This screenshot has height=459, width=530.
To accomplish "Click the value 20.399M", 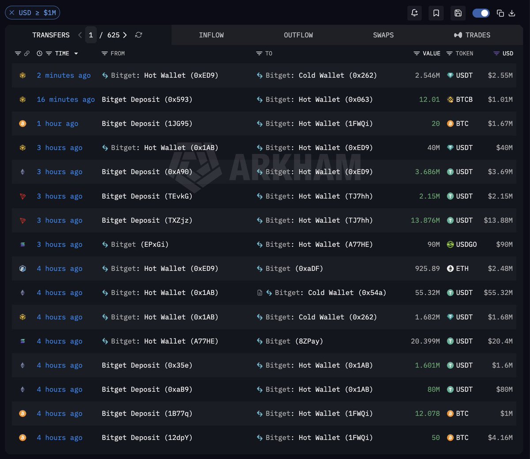I will [425, 341].
